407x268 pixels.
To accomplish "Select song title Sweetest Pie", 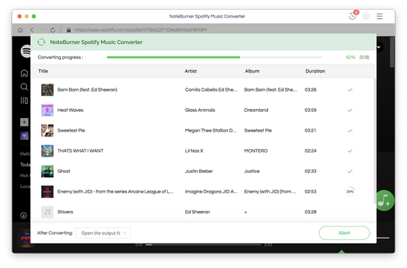I will 71,130.
